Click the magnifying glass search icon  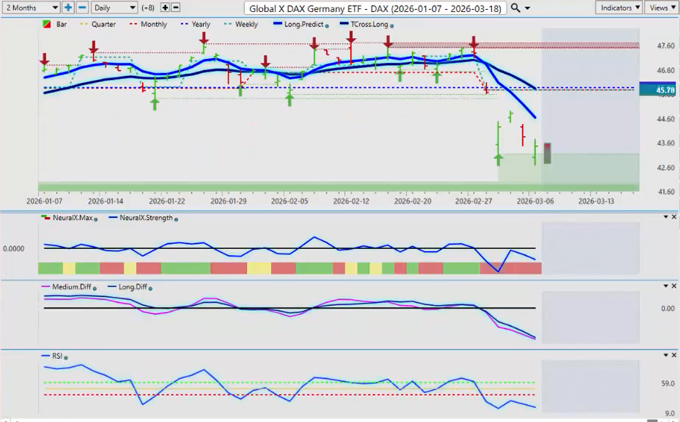[515, 8]
